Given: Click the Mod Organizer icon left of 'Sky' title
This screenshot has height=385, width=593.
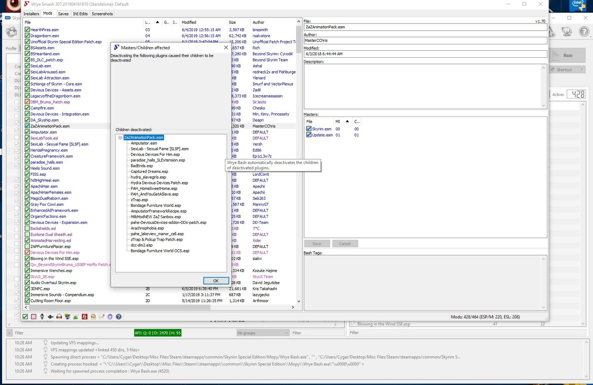Looking at the screenshot, I should click(x=8, y=18).
